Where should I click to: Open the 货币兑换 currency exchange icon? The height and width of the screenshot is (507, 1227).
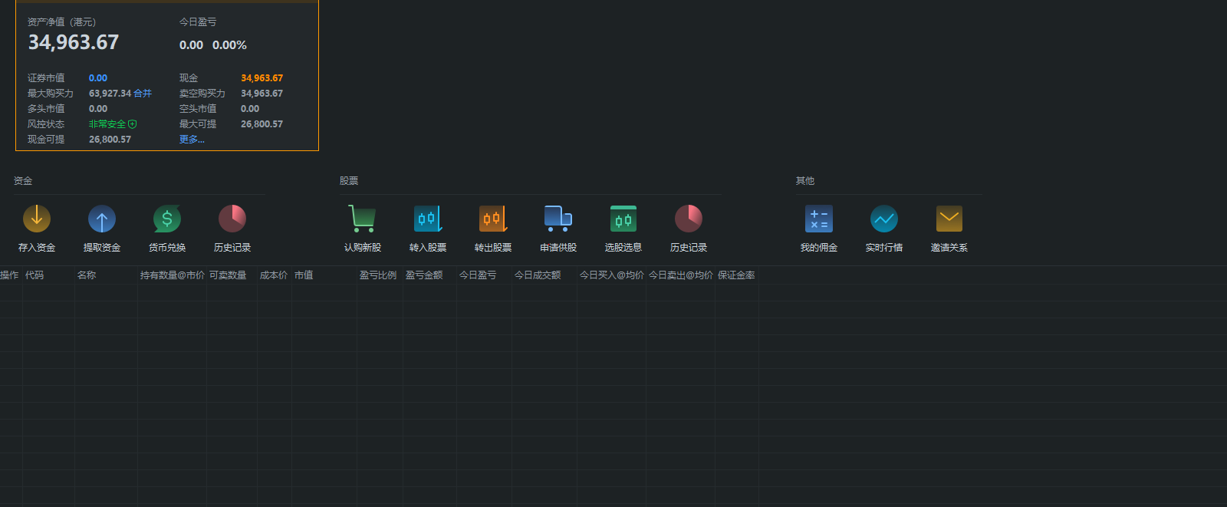167,219
